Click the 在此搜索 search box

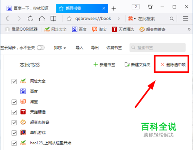click(146, 19)
